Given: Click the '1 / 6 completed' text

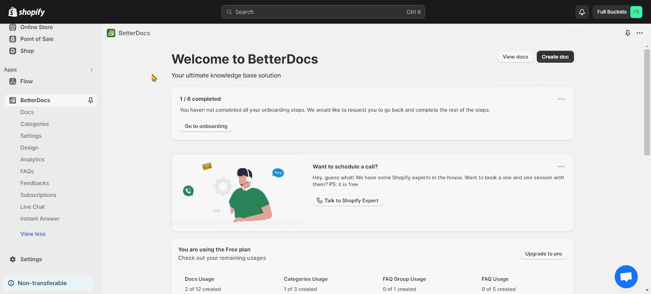Looking at the screenshot, I should [200, 99].
